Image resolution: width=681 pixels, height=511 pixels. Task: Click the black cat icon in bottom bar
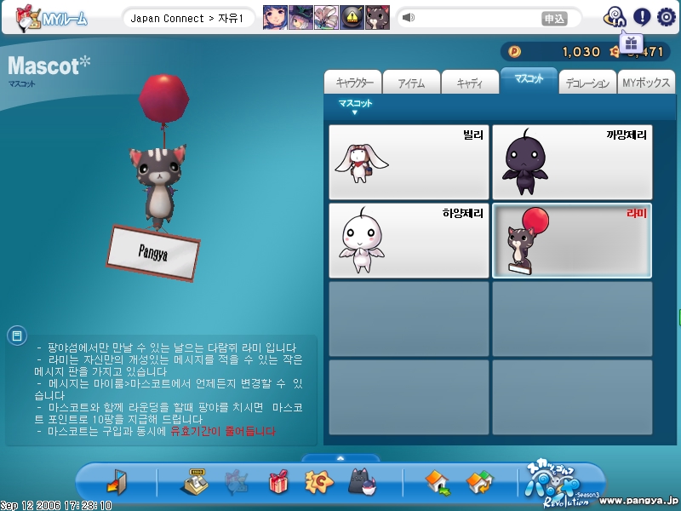[362, 483]
